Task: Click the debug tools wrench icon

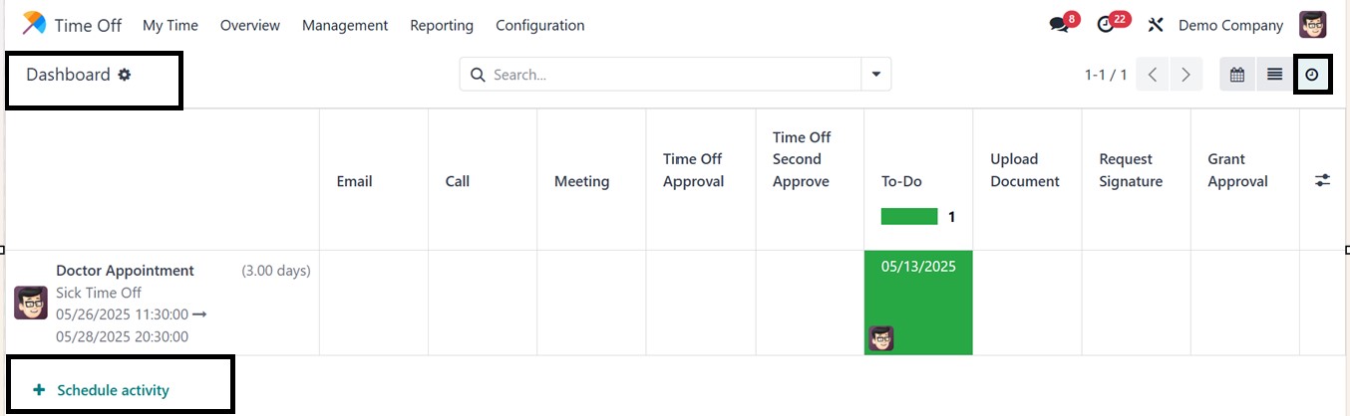Action: [1156, 25]
